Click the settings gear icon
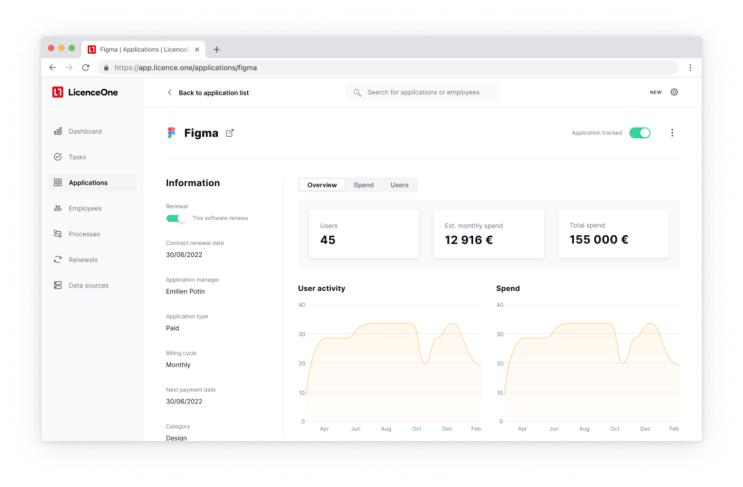The height and width of the screenshot is (487, 743). [x=674, y=92]
